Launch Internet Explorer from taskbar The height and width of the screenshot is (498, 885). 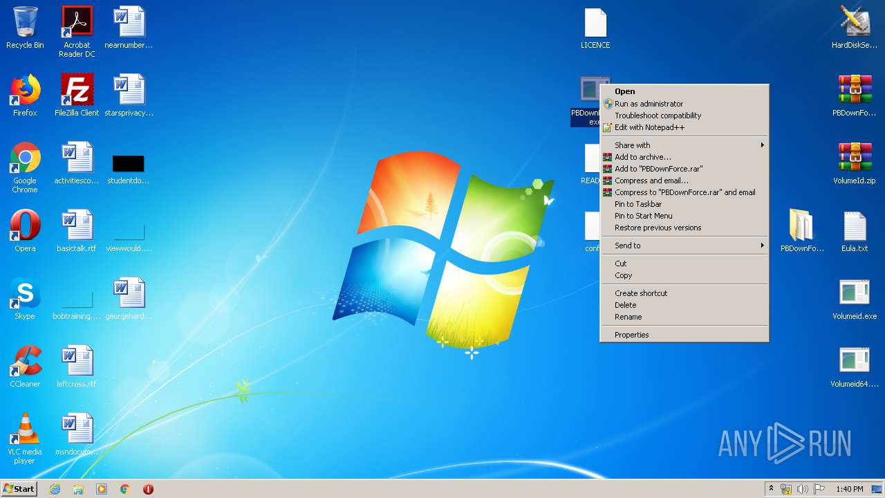(55, 489)
